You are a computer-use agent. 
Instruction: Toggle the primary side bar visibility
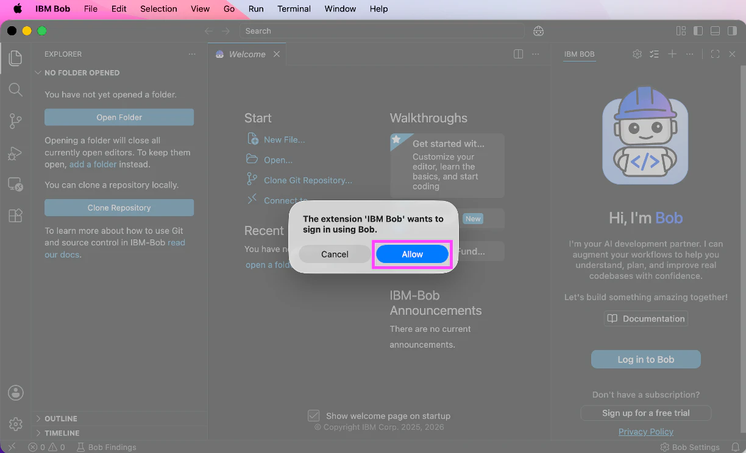click(x=698, y=31)
